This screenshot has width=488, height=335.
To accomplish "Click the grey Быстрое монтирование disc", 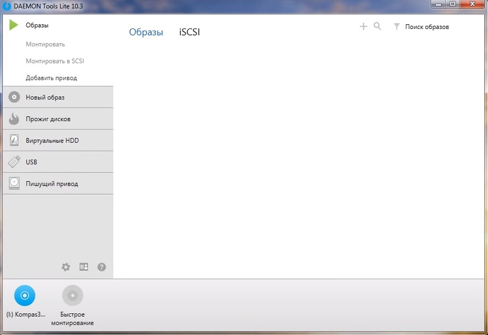I will [73, 296].
